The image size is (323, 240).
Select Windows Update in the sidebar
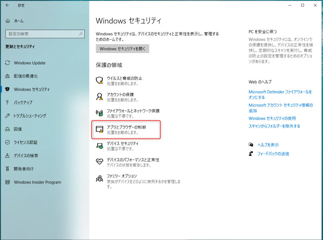30,63
